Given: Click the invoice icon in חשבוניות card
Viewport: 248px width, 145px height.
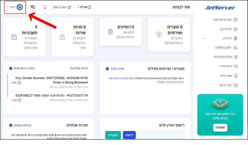Looking at the screenshot, I should click(14, 37).
